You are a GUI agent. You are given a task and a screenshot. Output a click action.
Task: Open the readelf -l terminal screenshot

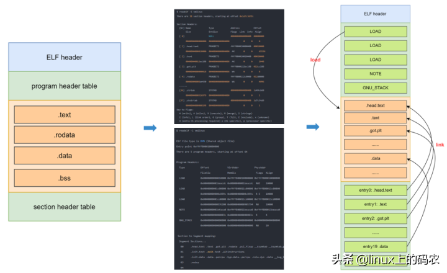pos(229,199)
